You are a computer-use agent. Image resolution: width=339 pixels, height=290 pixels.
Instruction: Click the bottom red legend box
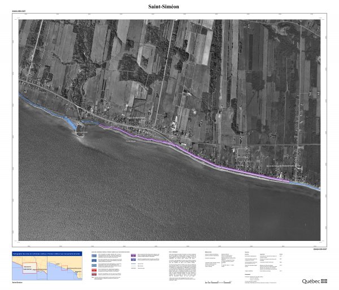(93, 275)
